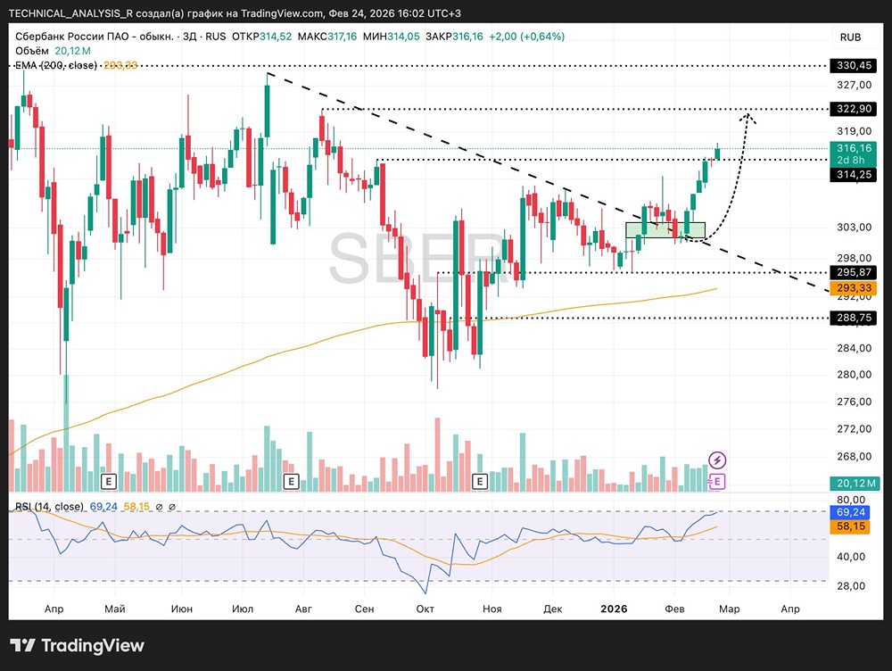Click the Мар label on time axis

[729, 609]
